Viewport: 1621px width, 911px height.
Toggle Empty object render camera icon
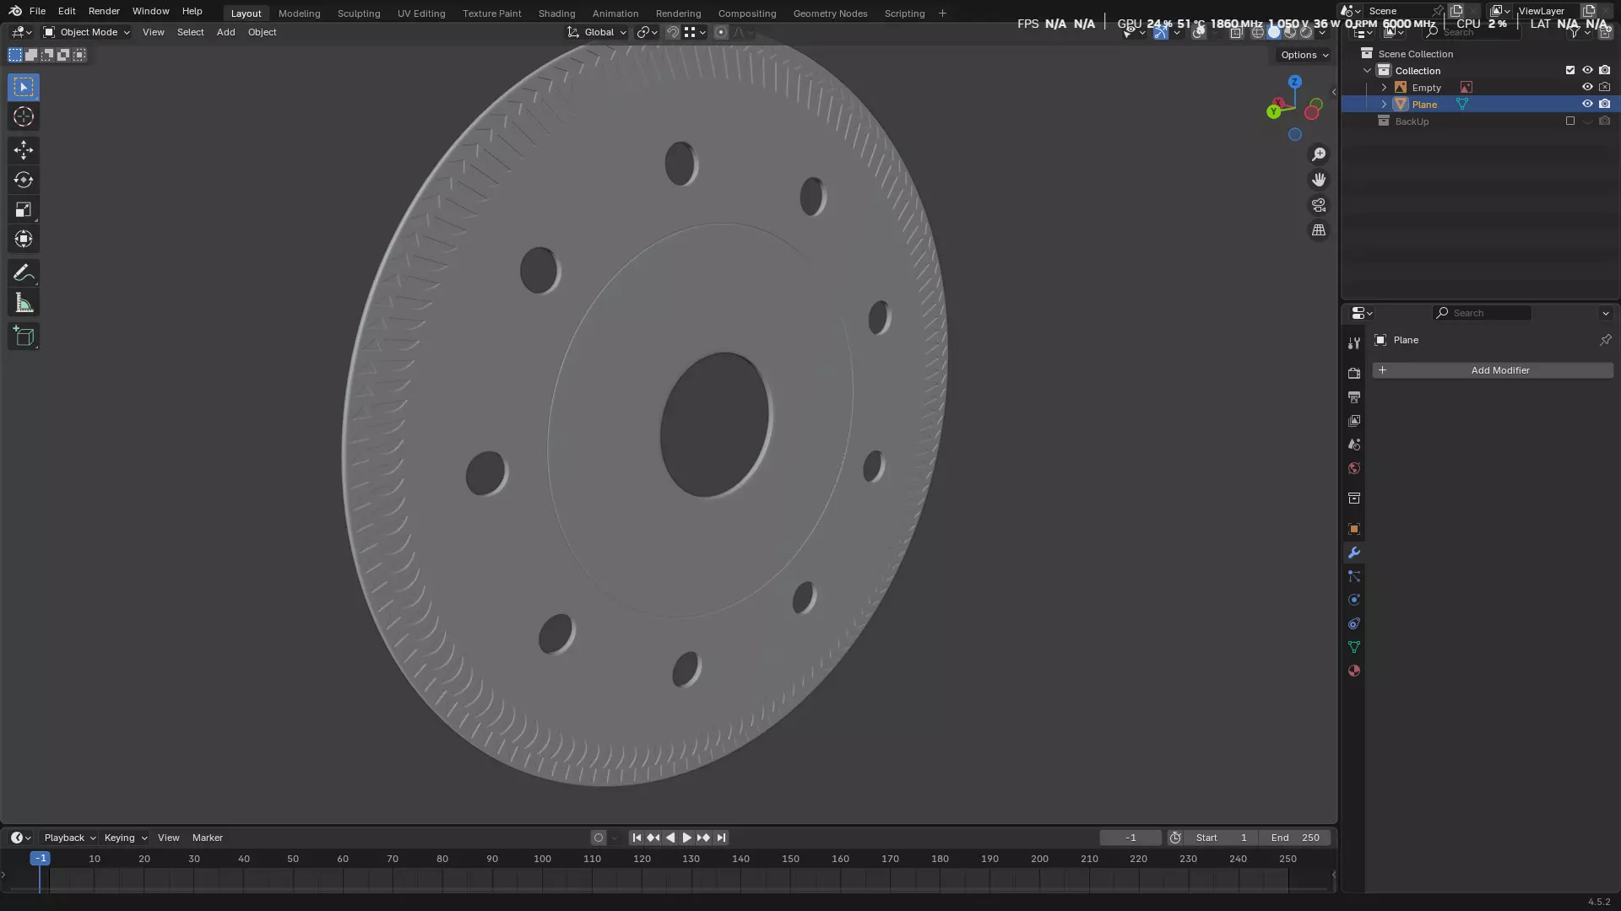point(1605,87)
